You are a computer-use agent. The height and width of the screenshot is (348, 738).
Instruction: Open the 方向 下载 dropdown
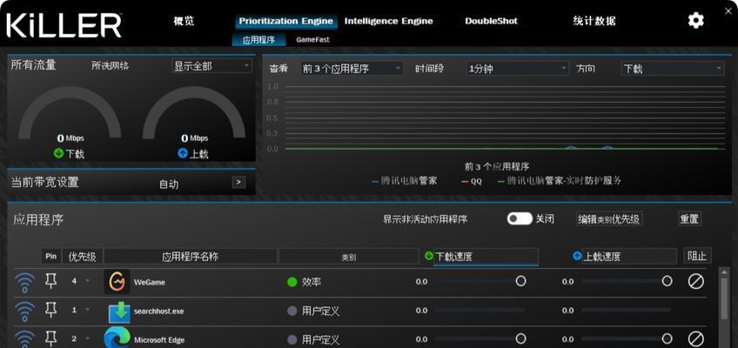pyautogui.click(x=672, y=69)
